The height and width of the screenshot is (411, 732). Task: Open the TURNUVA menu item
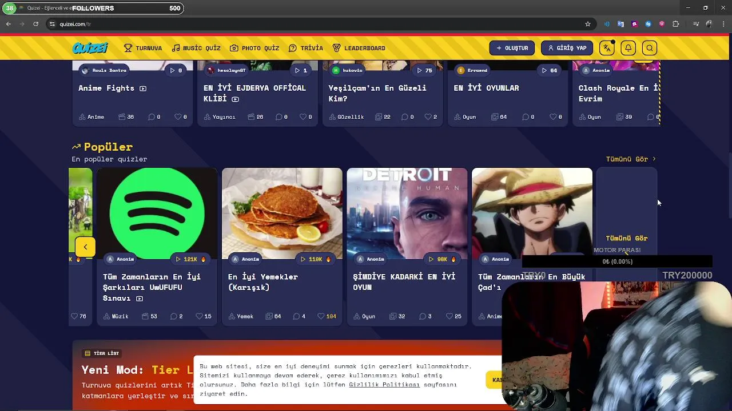click(x=143, y=48)
